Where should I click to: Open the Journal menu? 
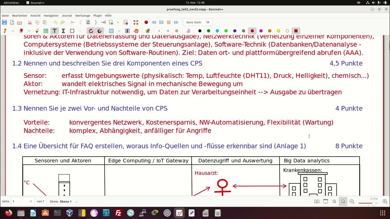pyautogui.click(x=67, y=16)
